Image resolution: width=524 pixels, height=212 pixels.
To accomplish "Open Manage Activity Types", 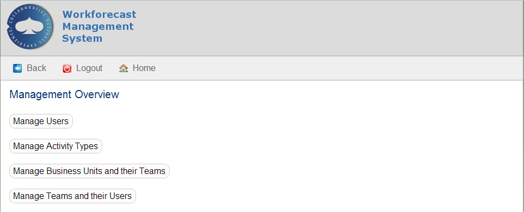I will (56, 146).
